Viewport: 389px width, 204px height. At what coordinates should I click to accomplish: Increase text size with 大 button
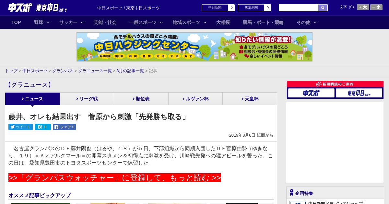(363, 7)
